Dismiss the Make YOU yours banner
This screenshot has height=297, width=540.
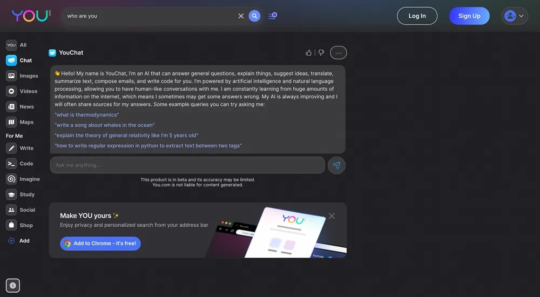tap(332, 215)
